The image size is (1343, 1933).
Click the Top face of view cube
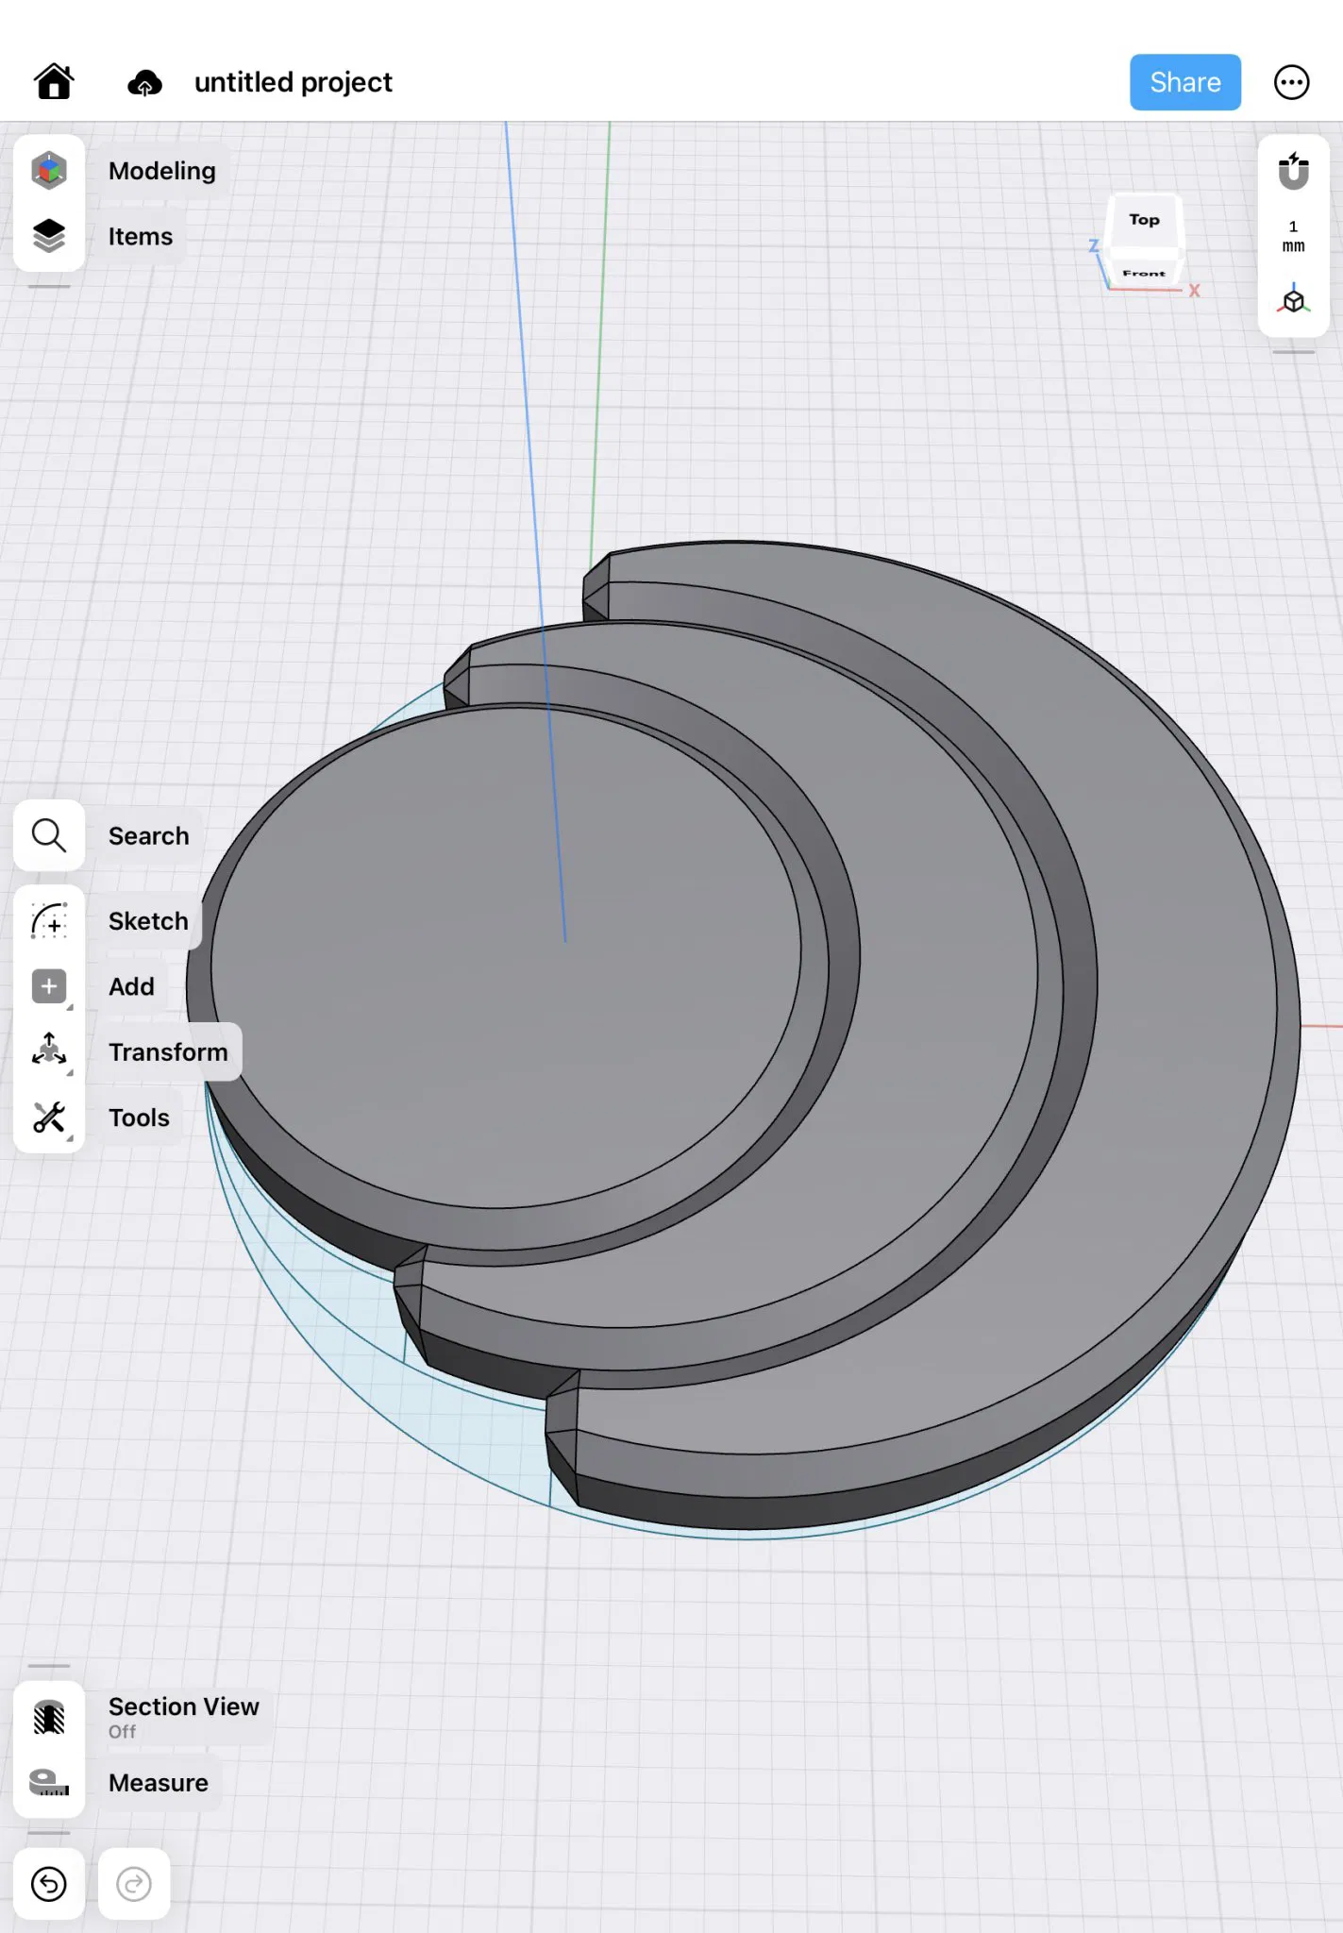pos(1144,220)
